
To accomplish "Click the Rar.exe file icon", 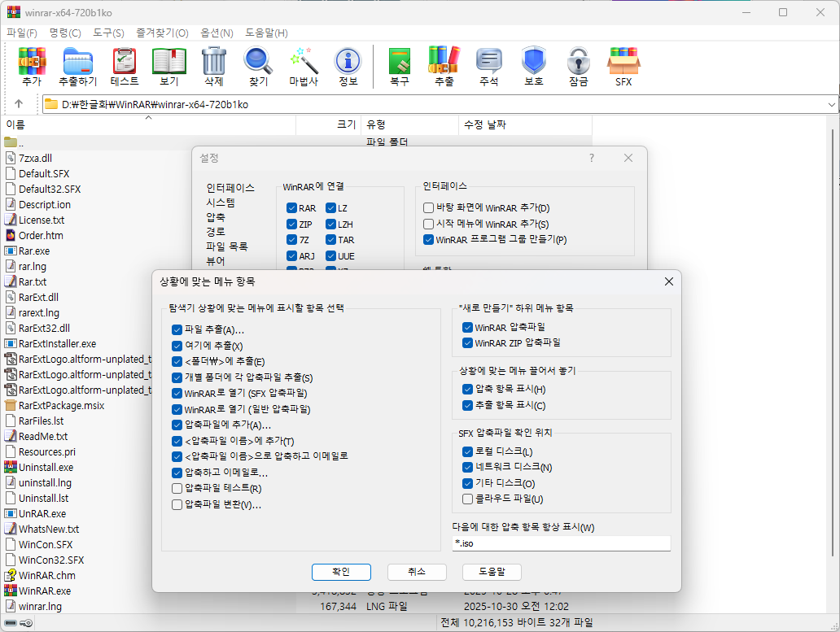I will [11, 251].
